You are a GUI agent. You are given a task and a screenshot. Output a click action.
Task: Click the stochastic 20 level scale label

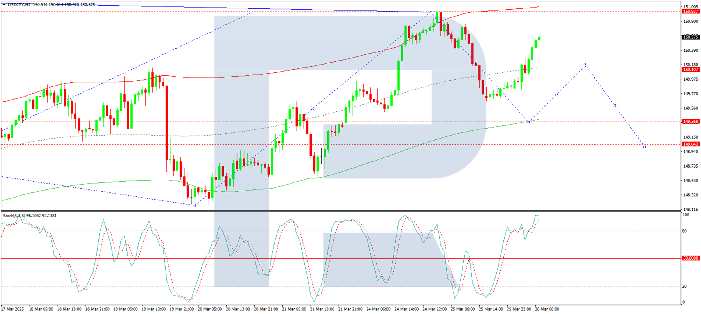(684, 286)
